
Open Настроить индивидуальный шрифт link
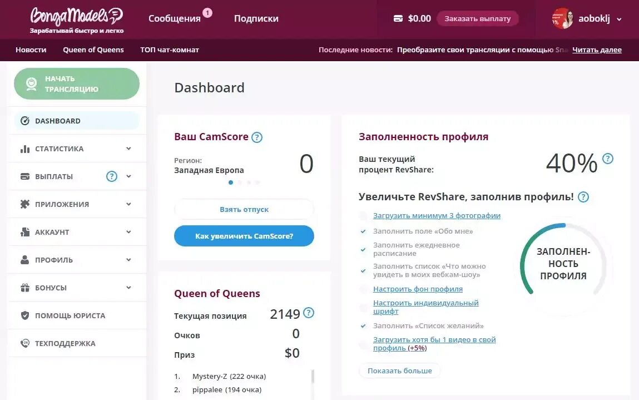pyautogui.click(x=426, y=307)
